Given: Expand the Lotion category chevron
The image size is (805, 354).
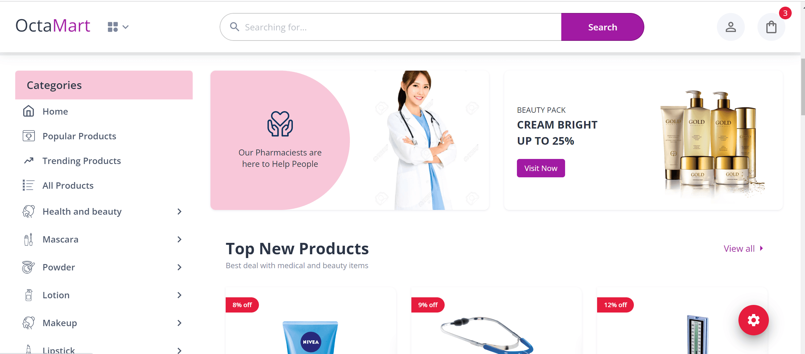Looking at the screenshot, I should [x=179, y=295].
